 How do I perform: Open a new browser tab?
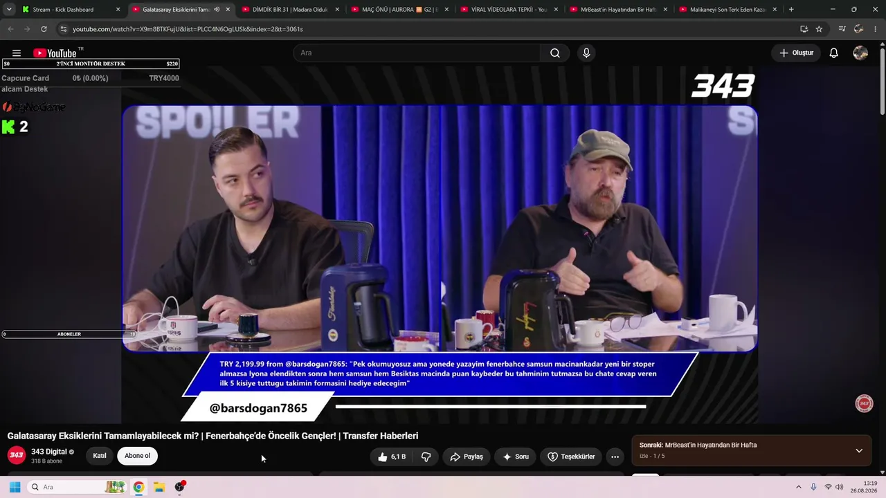pyautogui.click(x=791, y=10)
